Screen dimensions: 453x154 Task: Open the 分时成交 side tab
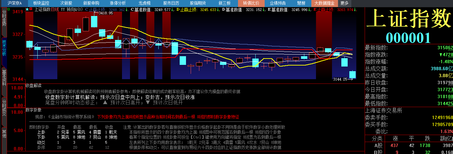pos(4,107)
